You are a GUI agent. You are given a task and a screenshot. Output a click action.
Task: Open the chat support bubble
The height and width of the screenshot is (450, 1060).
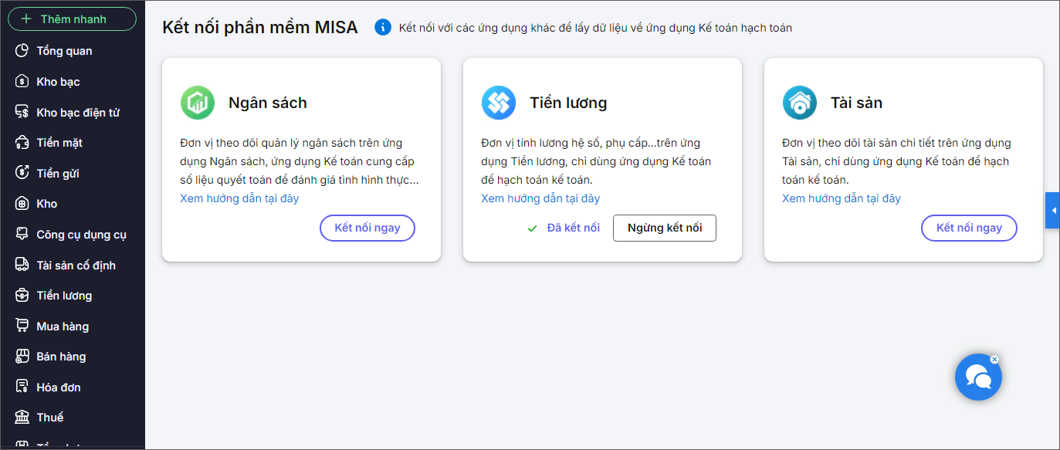coord(978,377)
